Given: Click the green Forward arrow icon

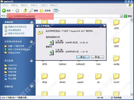Looking at the screenshot, I should pyautogui.click(x=17, y=10).
